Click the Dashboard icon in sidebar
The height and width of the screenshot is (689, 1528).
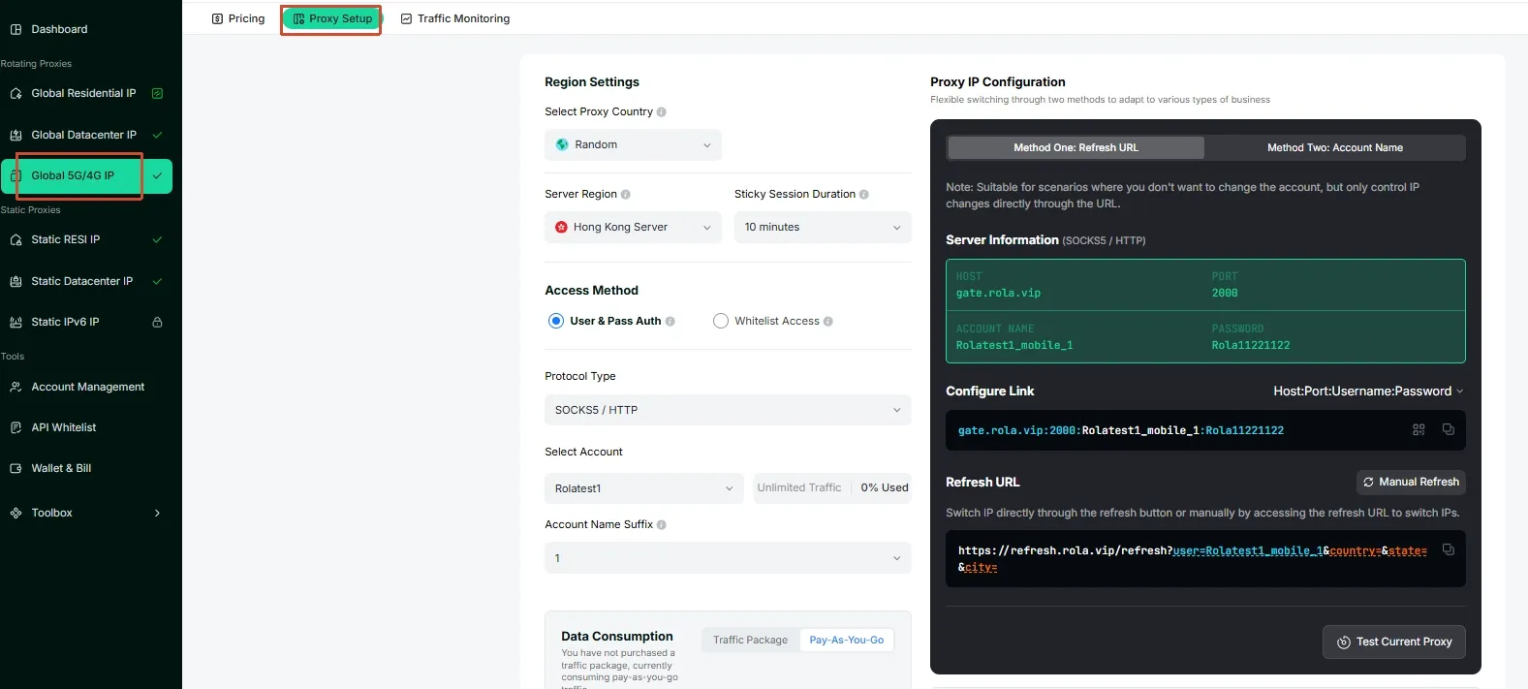point(16,29)
